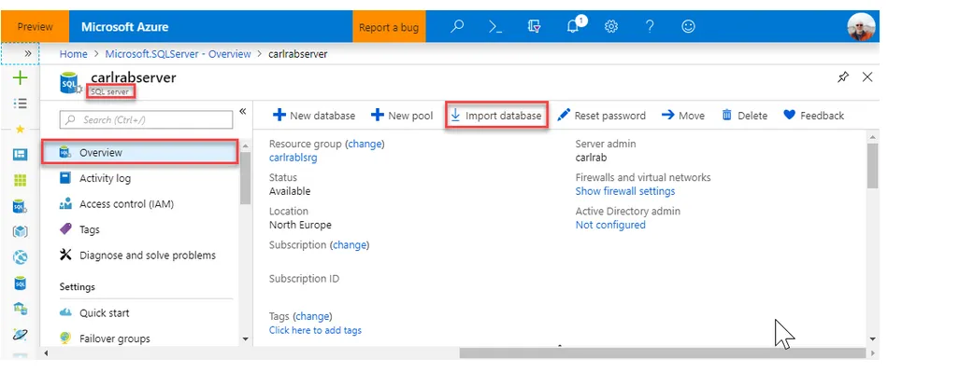This screenshot has width=959, height=373.
Task: Click the feedback smiley face icon
Action: pyautogui.click(x=688, y=27)
